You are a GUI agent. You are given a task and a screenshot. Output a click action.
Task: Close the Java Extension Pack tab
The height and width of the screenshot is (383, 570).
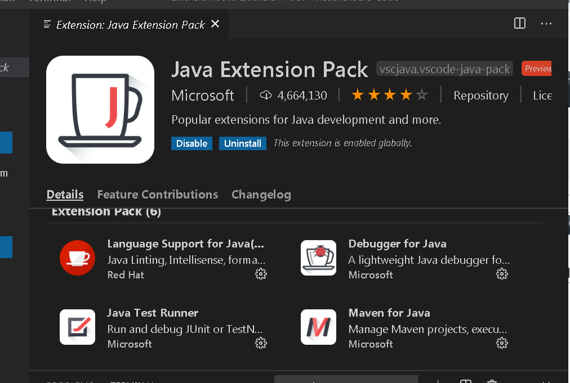(x=215, y=24)
